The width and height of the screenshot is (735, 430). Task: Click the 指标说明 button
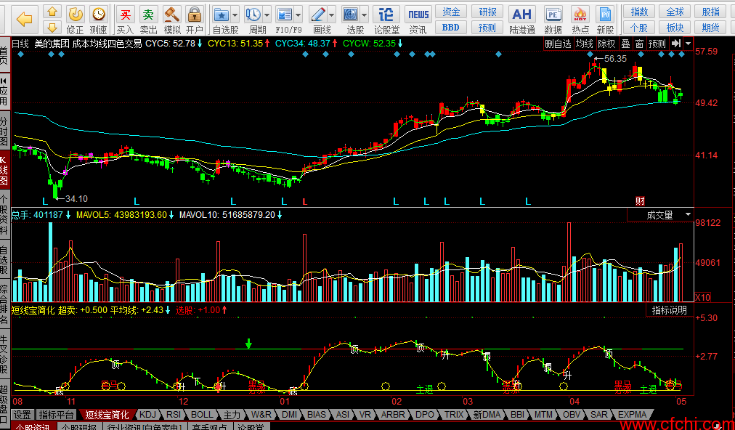tap(668, 310)
